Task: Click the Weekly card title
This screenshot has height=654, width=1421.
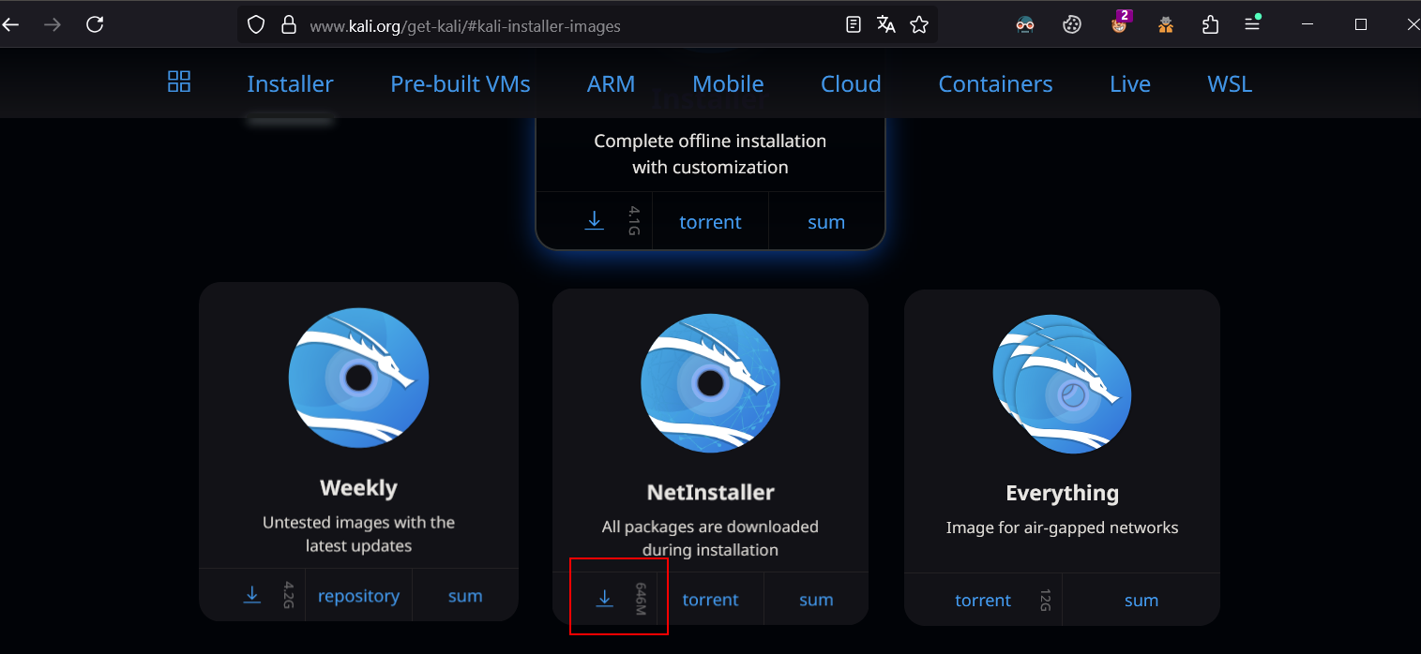Action: pyautogui.click(x=358, y=488)
